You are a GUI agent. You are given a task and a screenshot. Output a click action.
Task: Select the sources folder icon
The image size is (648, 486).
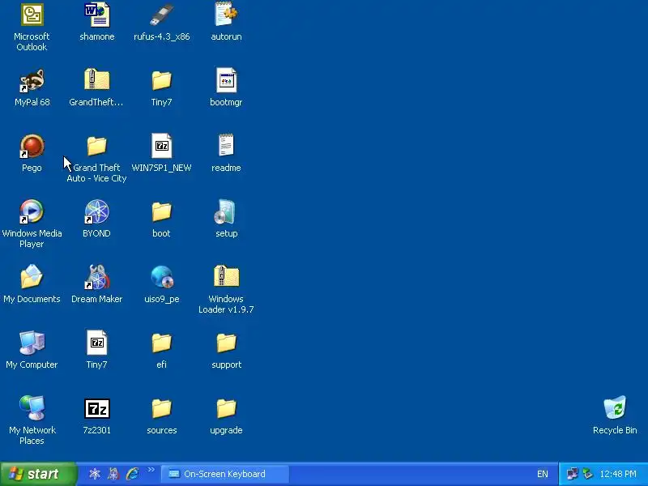161,408
